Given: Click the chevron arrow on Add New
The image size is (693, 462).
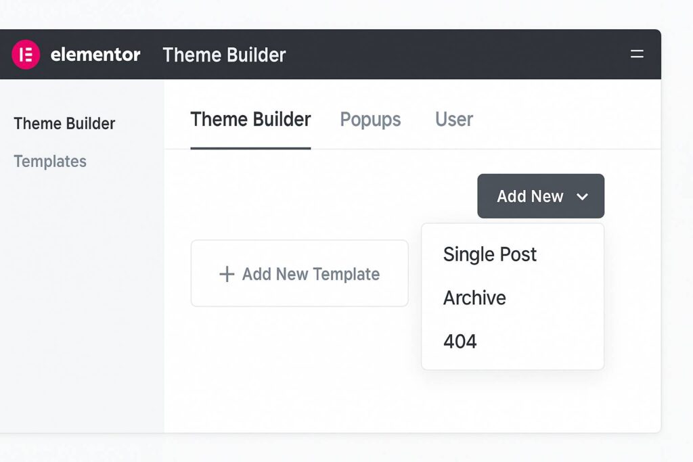Looking at the screenshot, I should (582, 197).
